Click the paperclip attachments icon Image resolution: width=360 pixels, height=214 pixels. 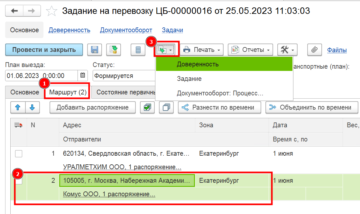point(315,50)
